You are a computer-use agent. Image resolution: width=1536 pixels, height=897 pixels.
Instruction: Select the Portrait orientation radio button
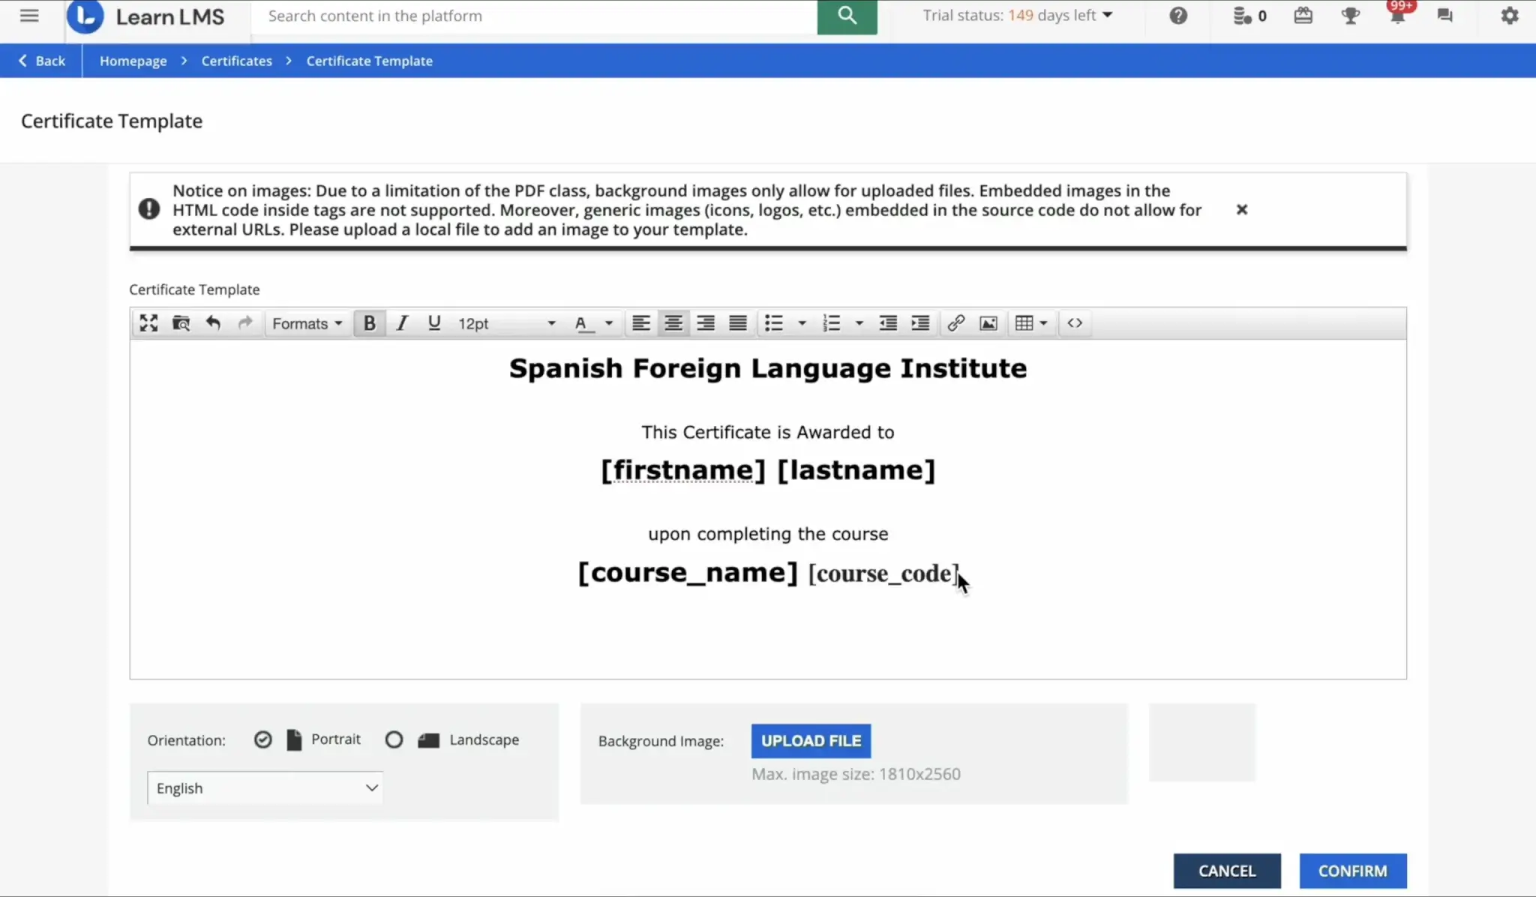pyautogui.click(x=263, y=739)
